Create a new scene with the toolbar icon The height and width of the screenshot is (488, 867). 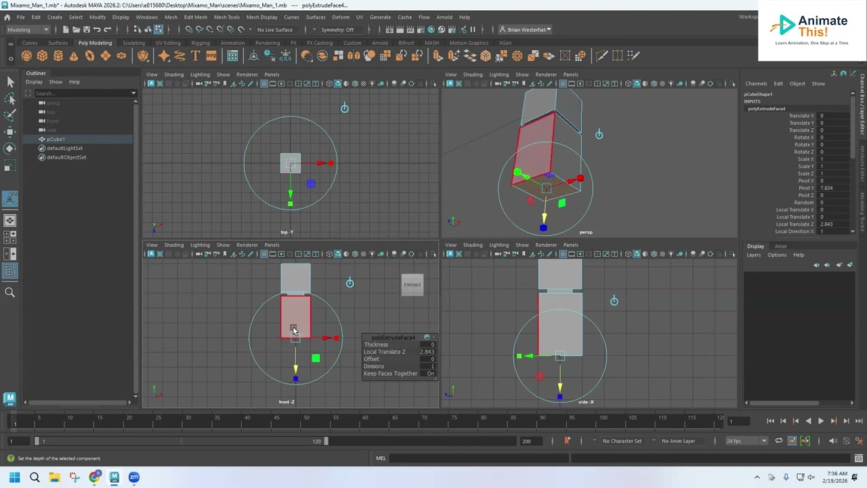[x=66, y=30]
